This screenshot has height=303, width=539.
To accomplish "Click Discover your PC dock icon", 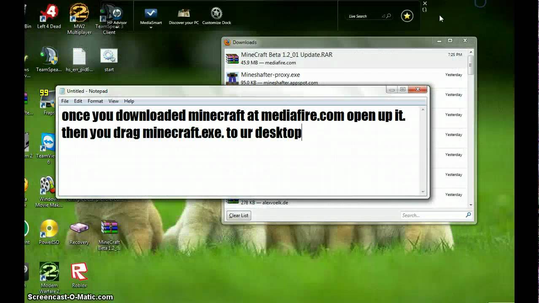I will (184, 16).
